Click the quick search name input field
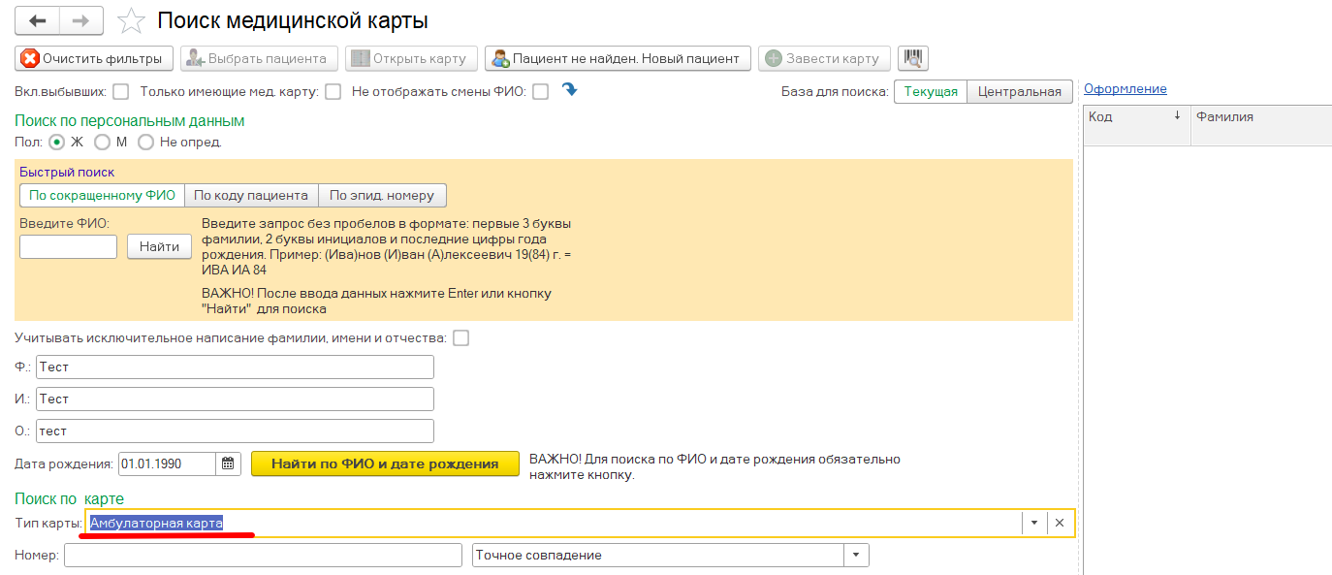 point(68,246)
